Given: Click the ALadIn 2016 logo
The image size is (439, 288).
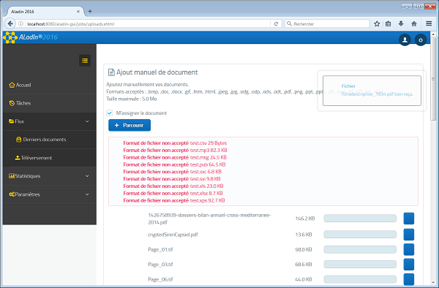Looking at the screenshot, I should click(x=30, y=37).
